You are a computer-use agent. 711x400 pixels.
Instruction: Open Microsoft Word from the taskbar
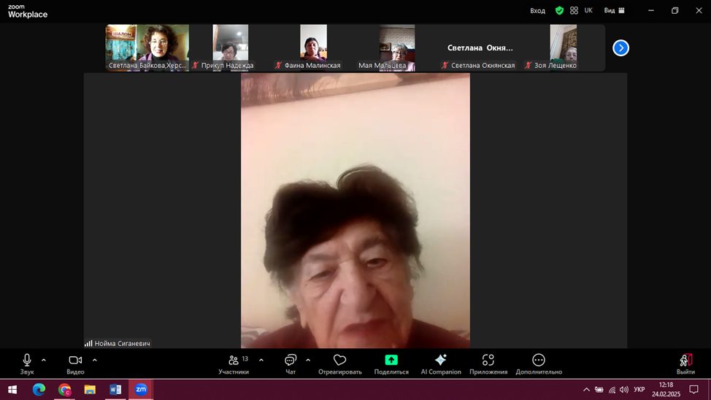pos(115,390)
